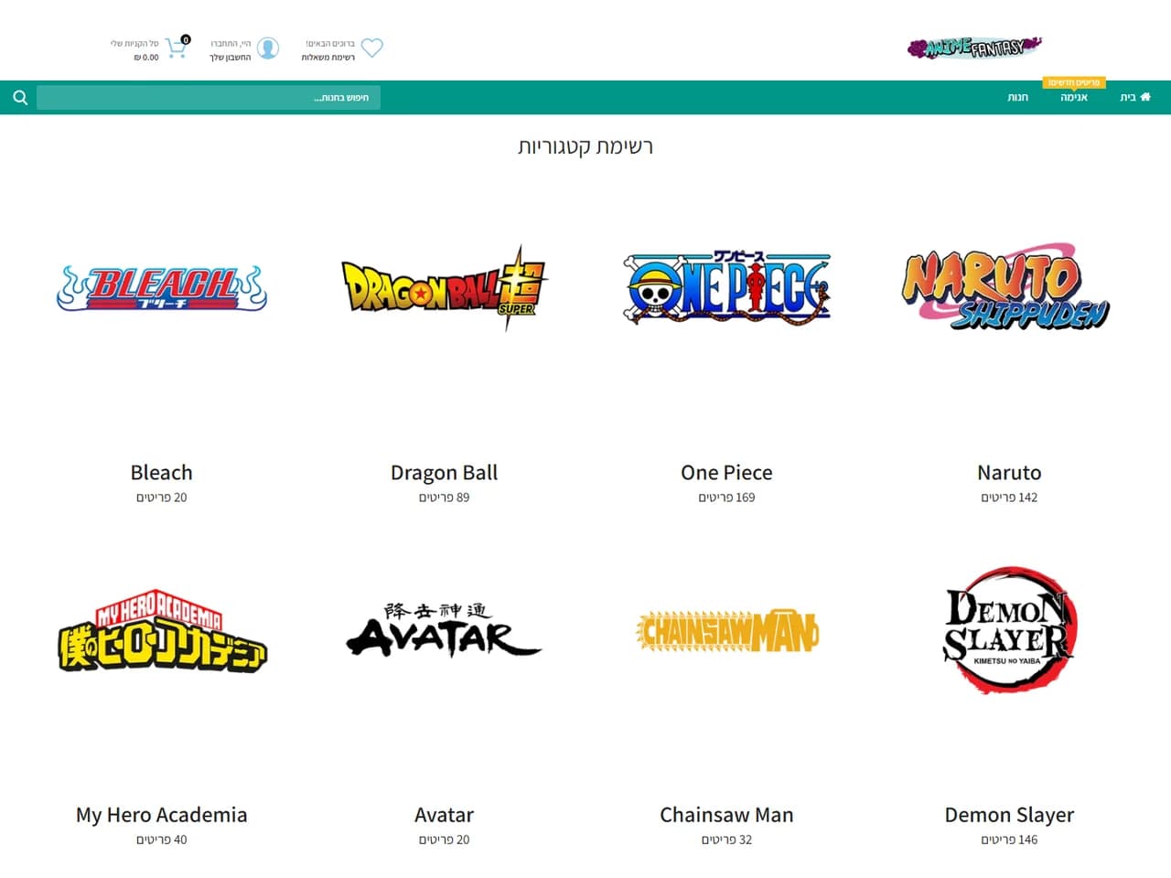Open the My Hero Academia logo image
Viewport: 1171px width, 878px height.
tap(162, 631)
